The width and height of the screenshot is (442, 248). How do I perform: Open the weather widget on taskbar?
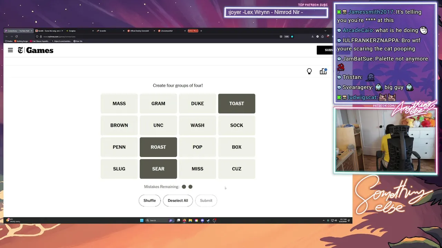[x=13, y=220]
